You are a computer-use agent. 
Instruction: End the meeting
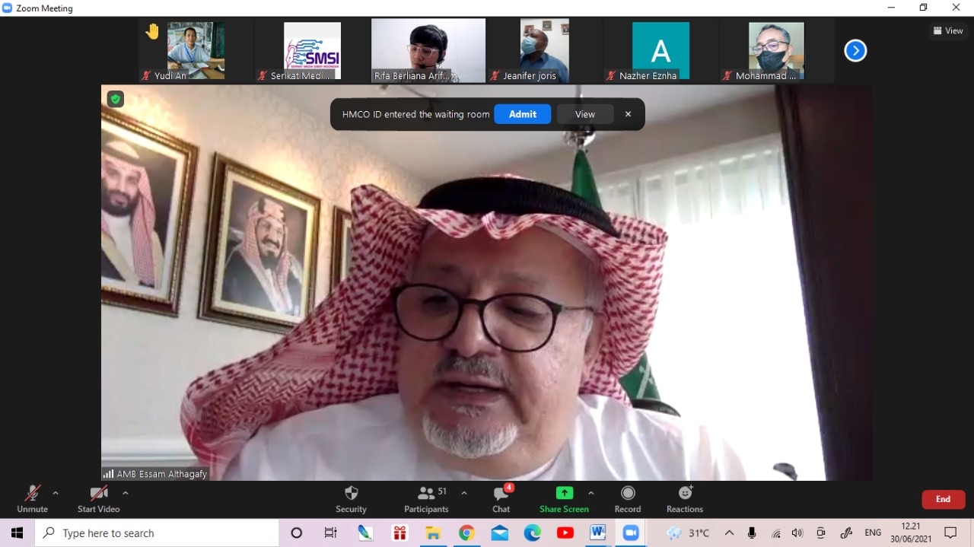pos(943,499)
